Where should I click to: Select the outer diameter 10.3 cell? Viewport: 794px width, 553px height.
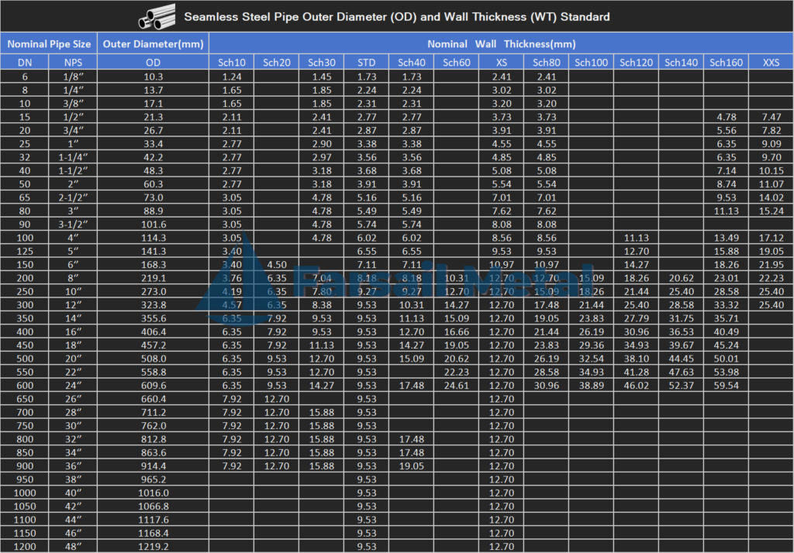153,77
